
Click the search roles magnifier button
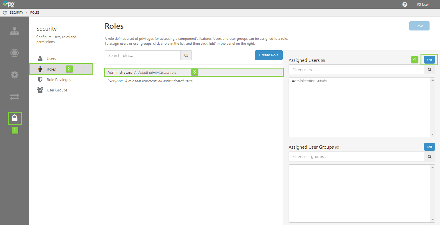[186, 55]
